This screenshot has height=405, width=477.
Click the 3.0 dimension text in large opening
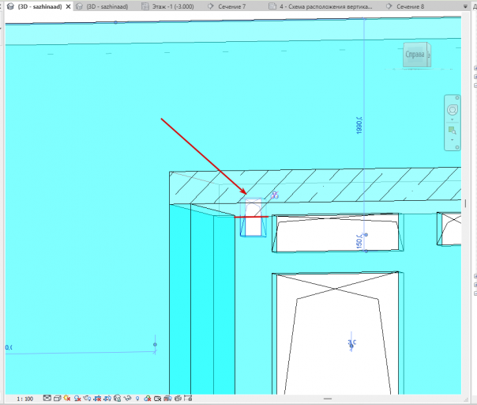click(x=352, y=343)
